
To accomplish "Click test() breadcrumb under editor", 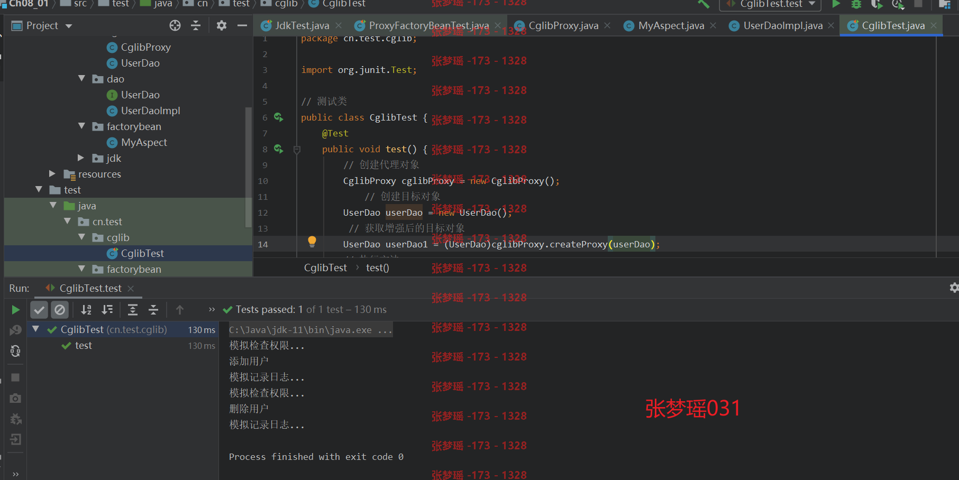I will pyautogui.click(x=378, y=267).
